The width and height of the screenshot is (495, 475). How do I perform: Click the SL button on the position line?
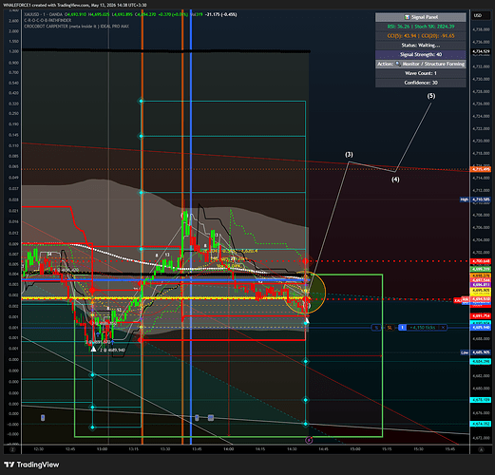coord(390,328)
